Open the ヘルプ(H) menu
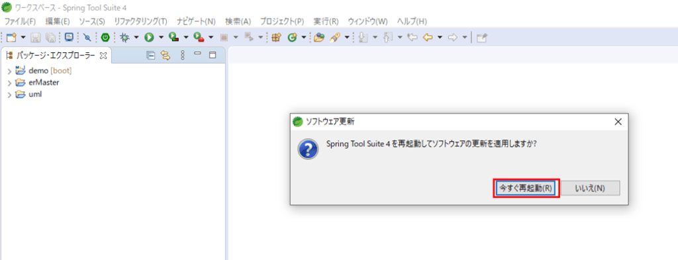678x260 pixels. point(412,21)
